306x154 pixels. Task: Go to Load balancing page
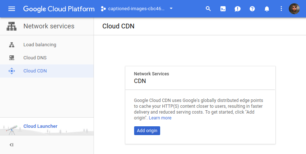click(x=39, y=45)
